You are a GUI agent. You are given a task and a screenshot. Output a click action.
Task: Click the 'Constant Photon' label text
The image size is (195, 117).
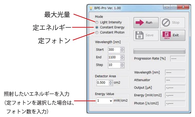112,32
